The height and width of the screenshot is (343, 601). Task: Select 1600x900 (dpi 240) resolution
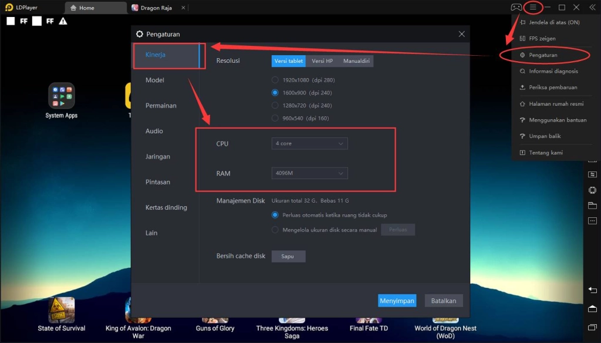[275, 92]
